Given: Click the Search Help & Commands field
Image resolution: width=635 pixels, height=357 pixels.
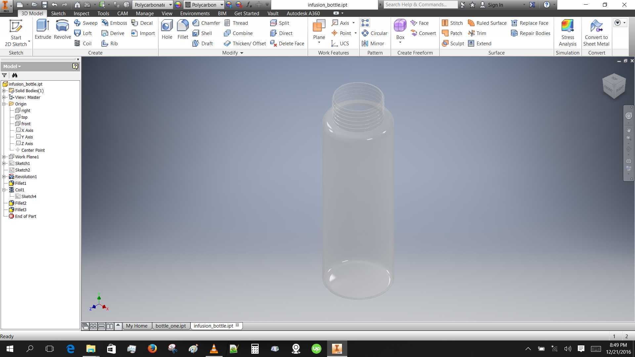Looking at the screenshot, I should 420,5.
